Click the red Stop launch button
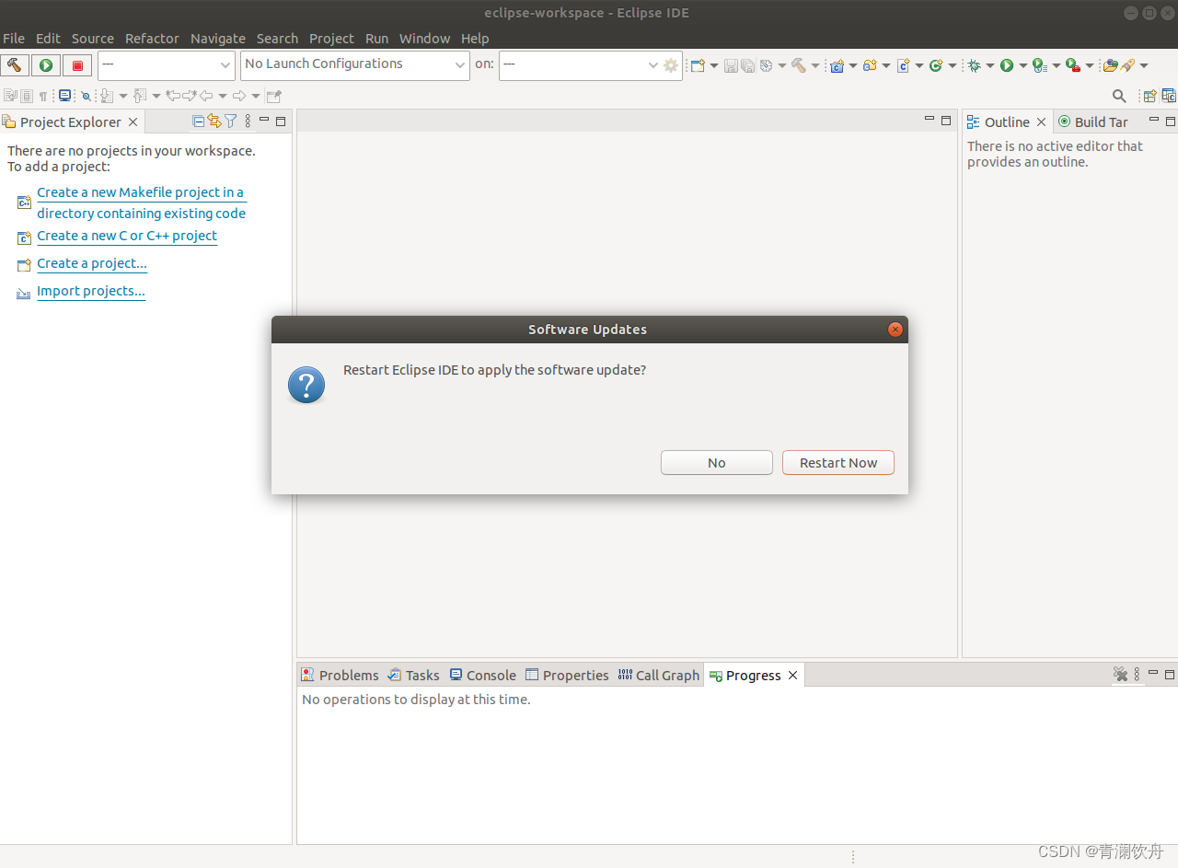The height and width of the screenshot is (868, 1178). pos(77,65)
